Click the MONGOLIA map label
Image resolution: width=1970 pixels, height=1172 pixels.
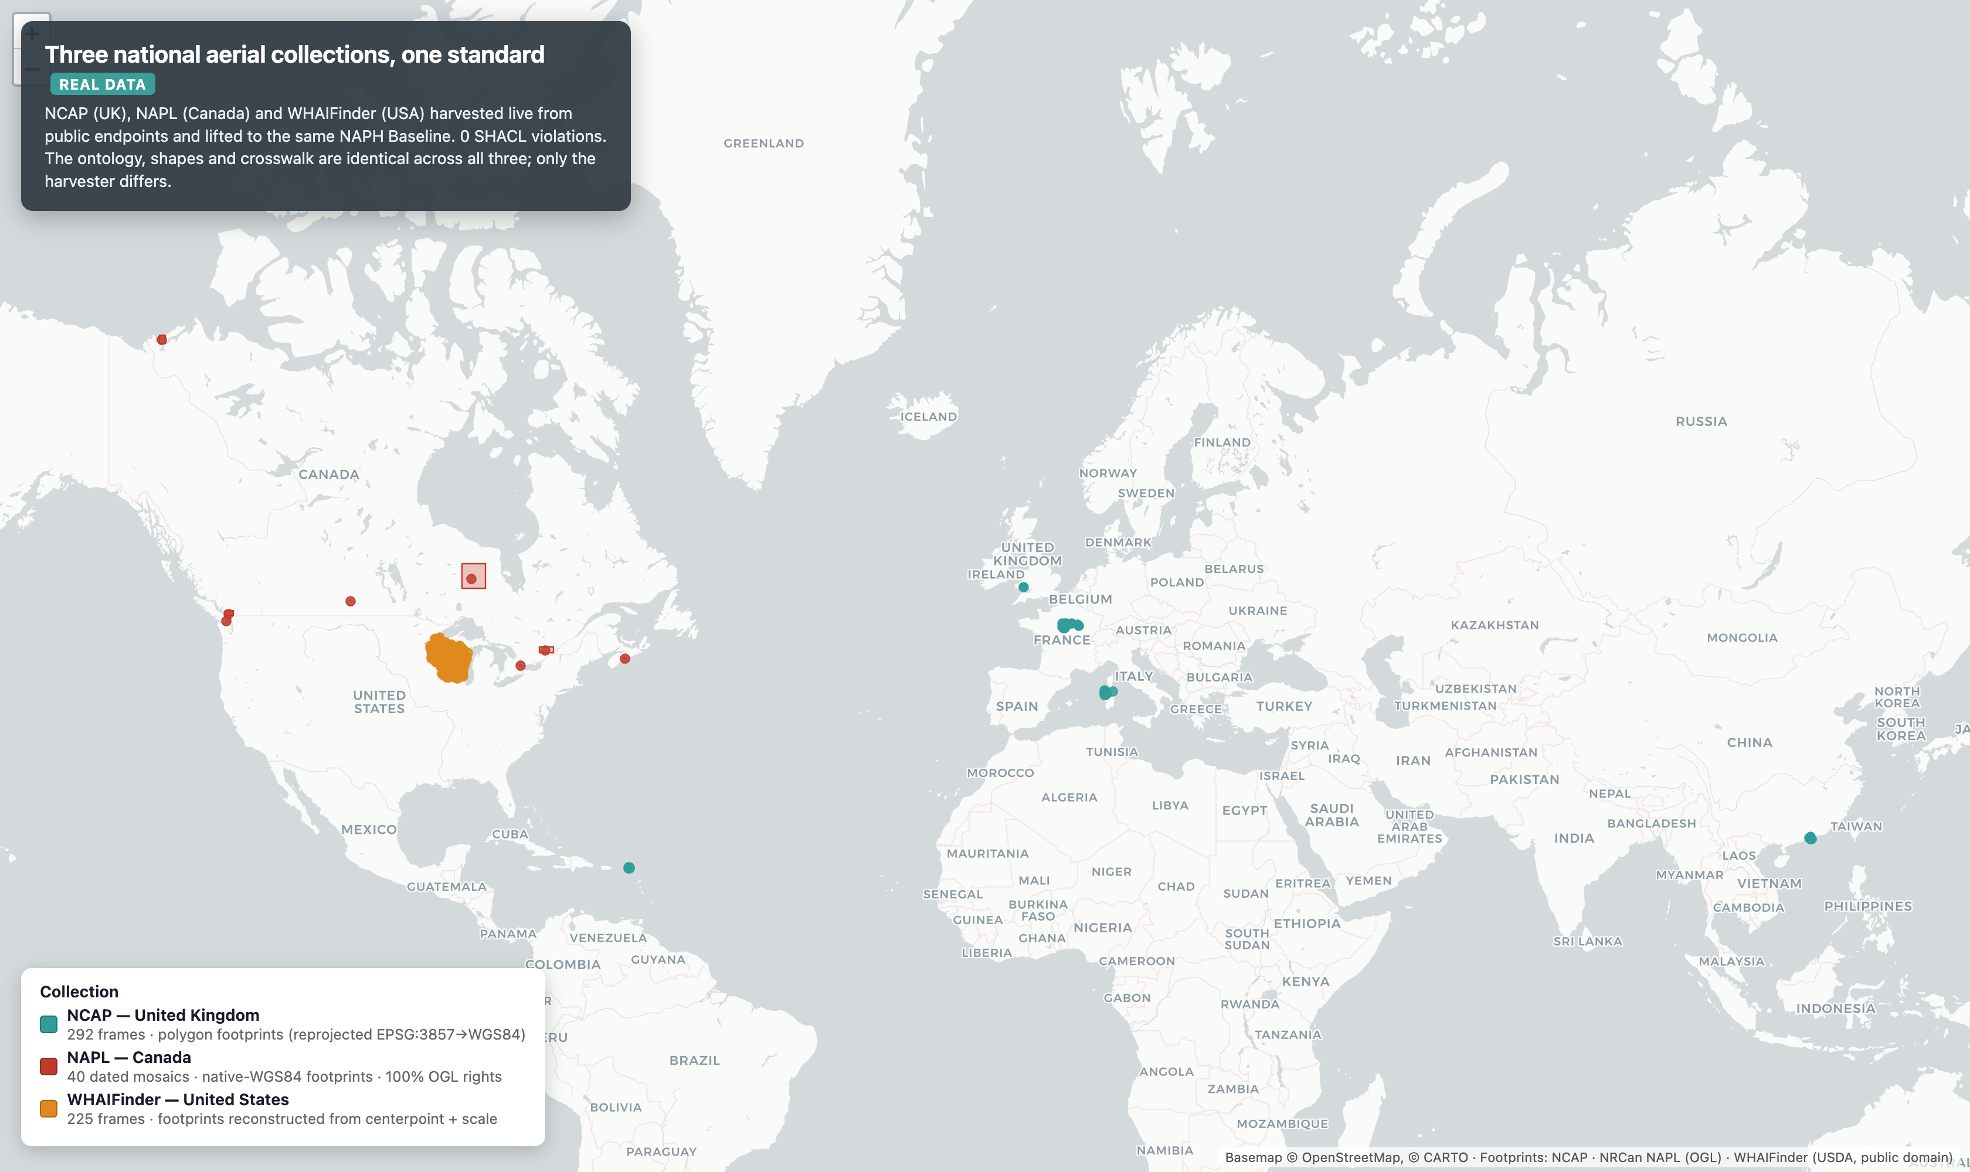[1741, 638]
